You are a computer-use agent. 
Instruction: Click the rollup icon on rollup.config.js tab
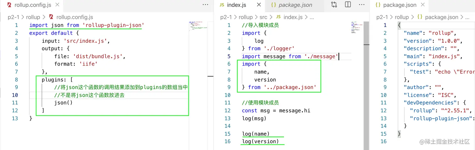pyautogui.click(x=9, y=5)
